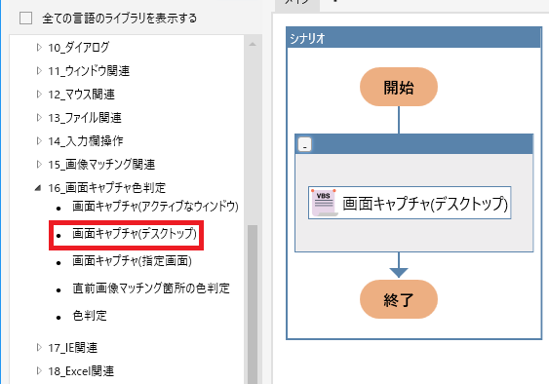Collapse the group using the minus button

point(304,144)
